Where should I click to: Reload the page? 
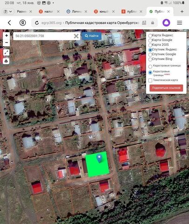37,23
